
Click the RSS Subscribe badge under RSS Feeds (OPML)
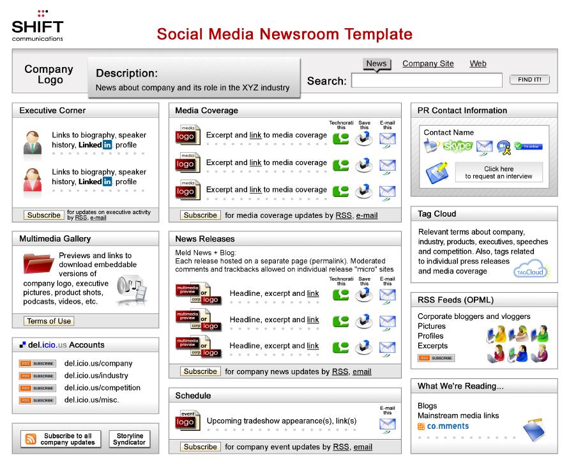[x=436, y=358]
